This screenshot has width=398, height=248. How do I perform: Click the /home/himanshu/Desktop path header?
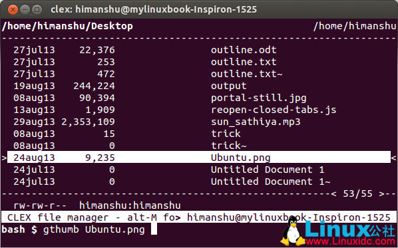67,26
